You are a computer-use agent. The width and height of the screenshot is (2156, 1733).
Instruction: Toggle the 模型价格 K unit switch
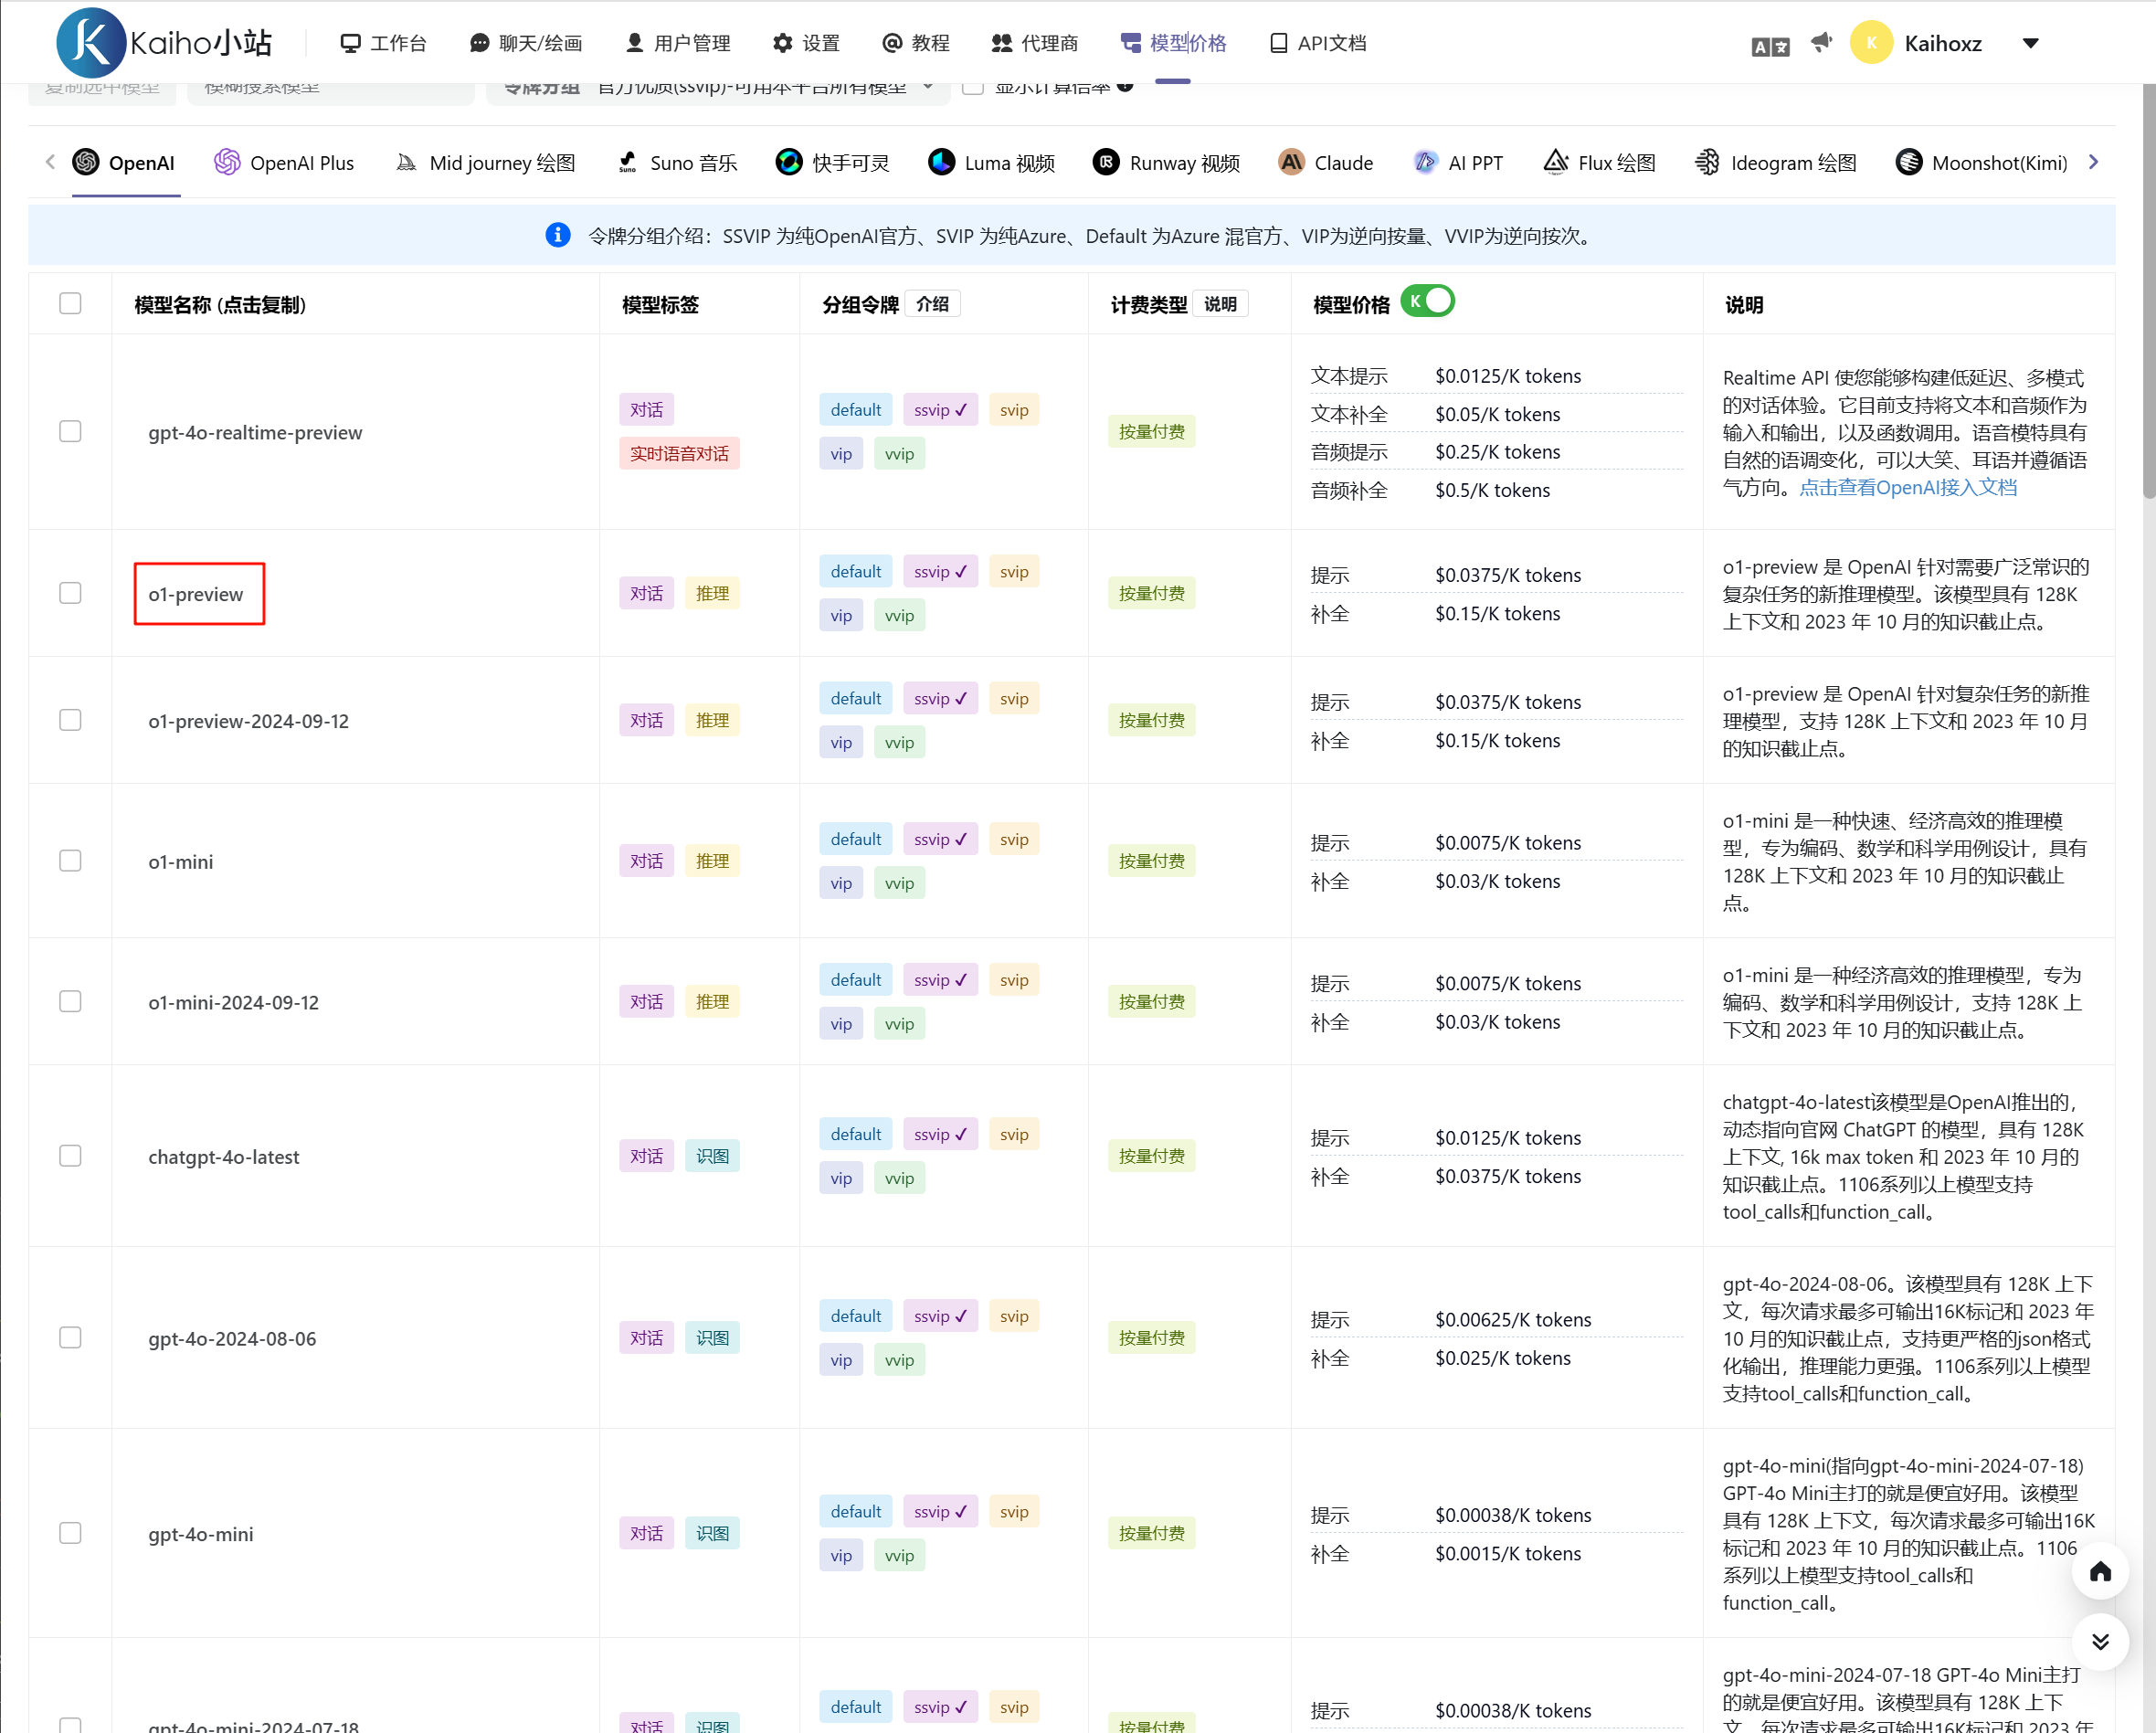click(x=1427, y=301)
